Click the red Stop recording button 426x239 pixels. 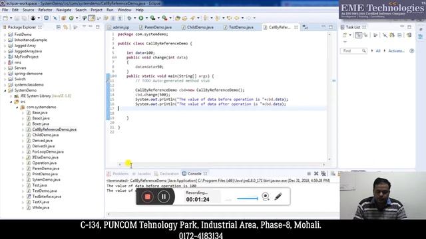148,197
